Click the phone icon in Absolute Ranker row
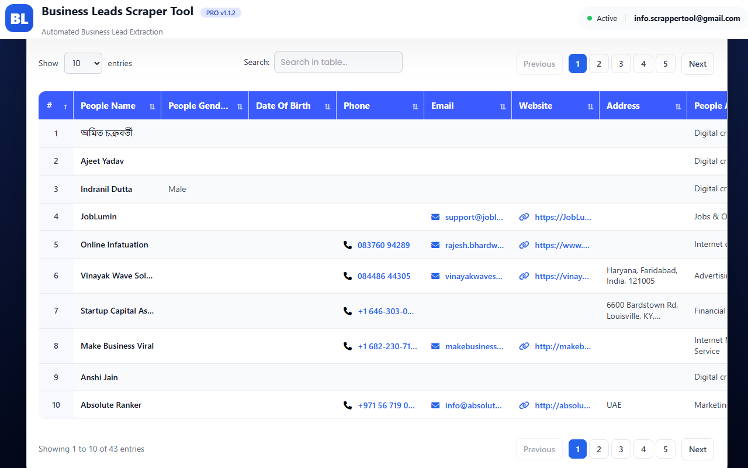Image resolution: width=748 pixels, height=468 pixels. pos(348,405)
